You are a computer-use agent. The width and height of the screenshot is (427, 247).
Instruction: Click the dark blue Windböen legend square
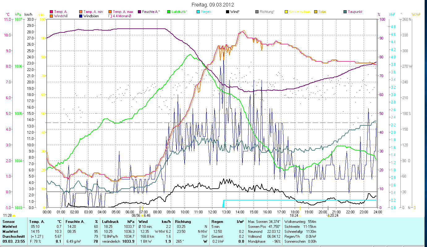coord(80,16)
